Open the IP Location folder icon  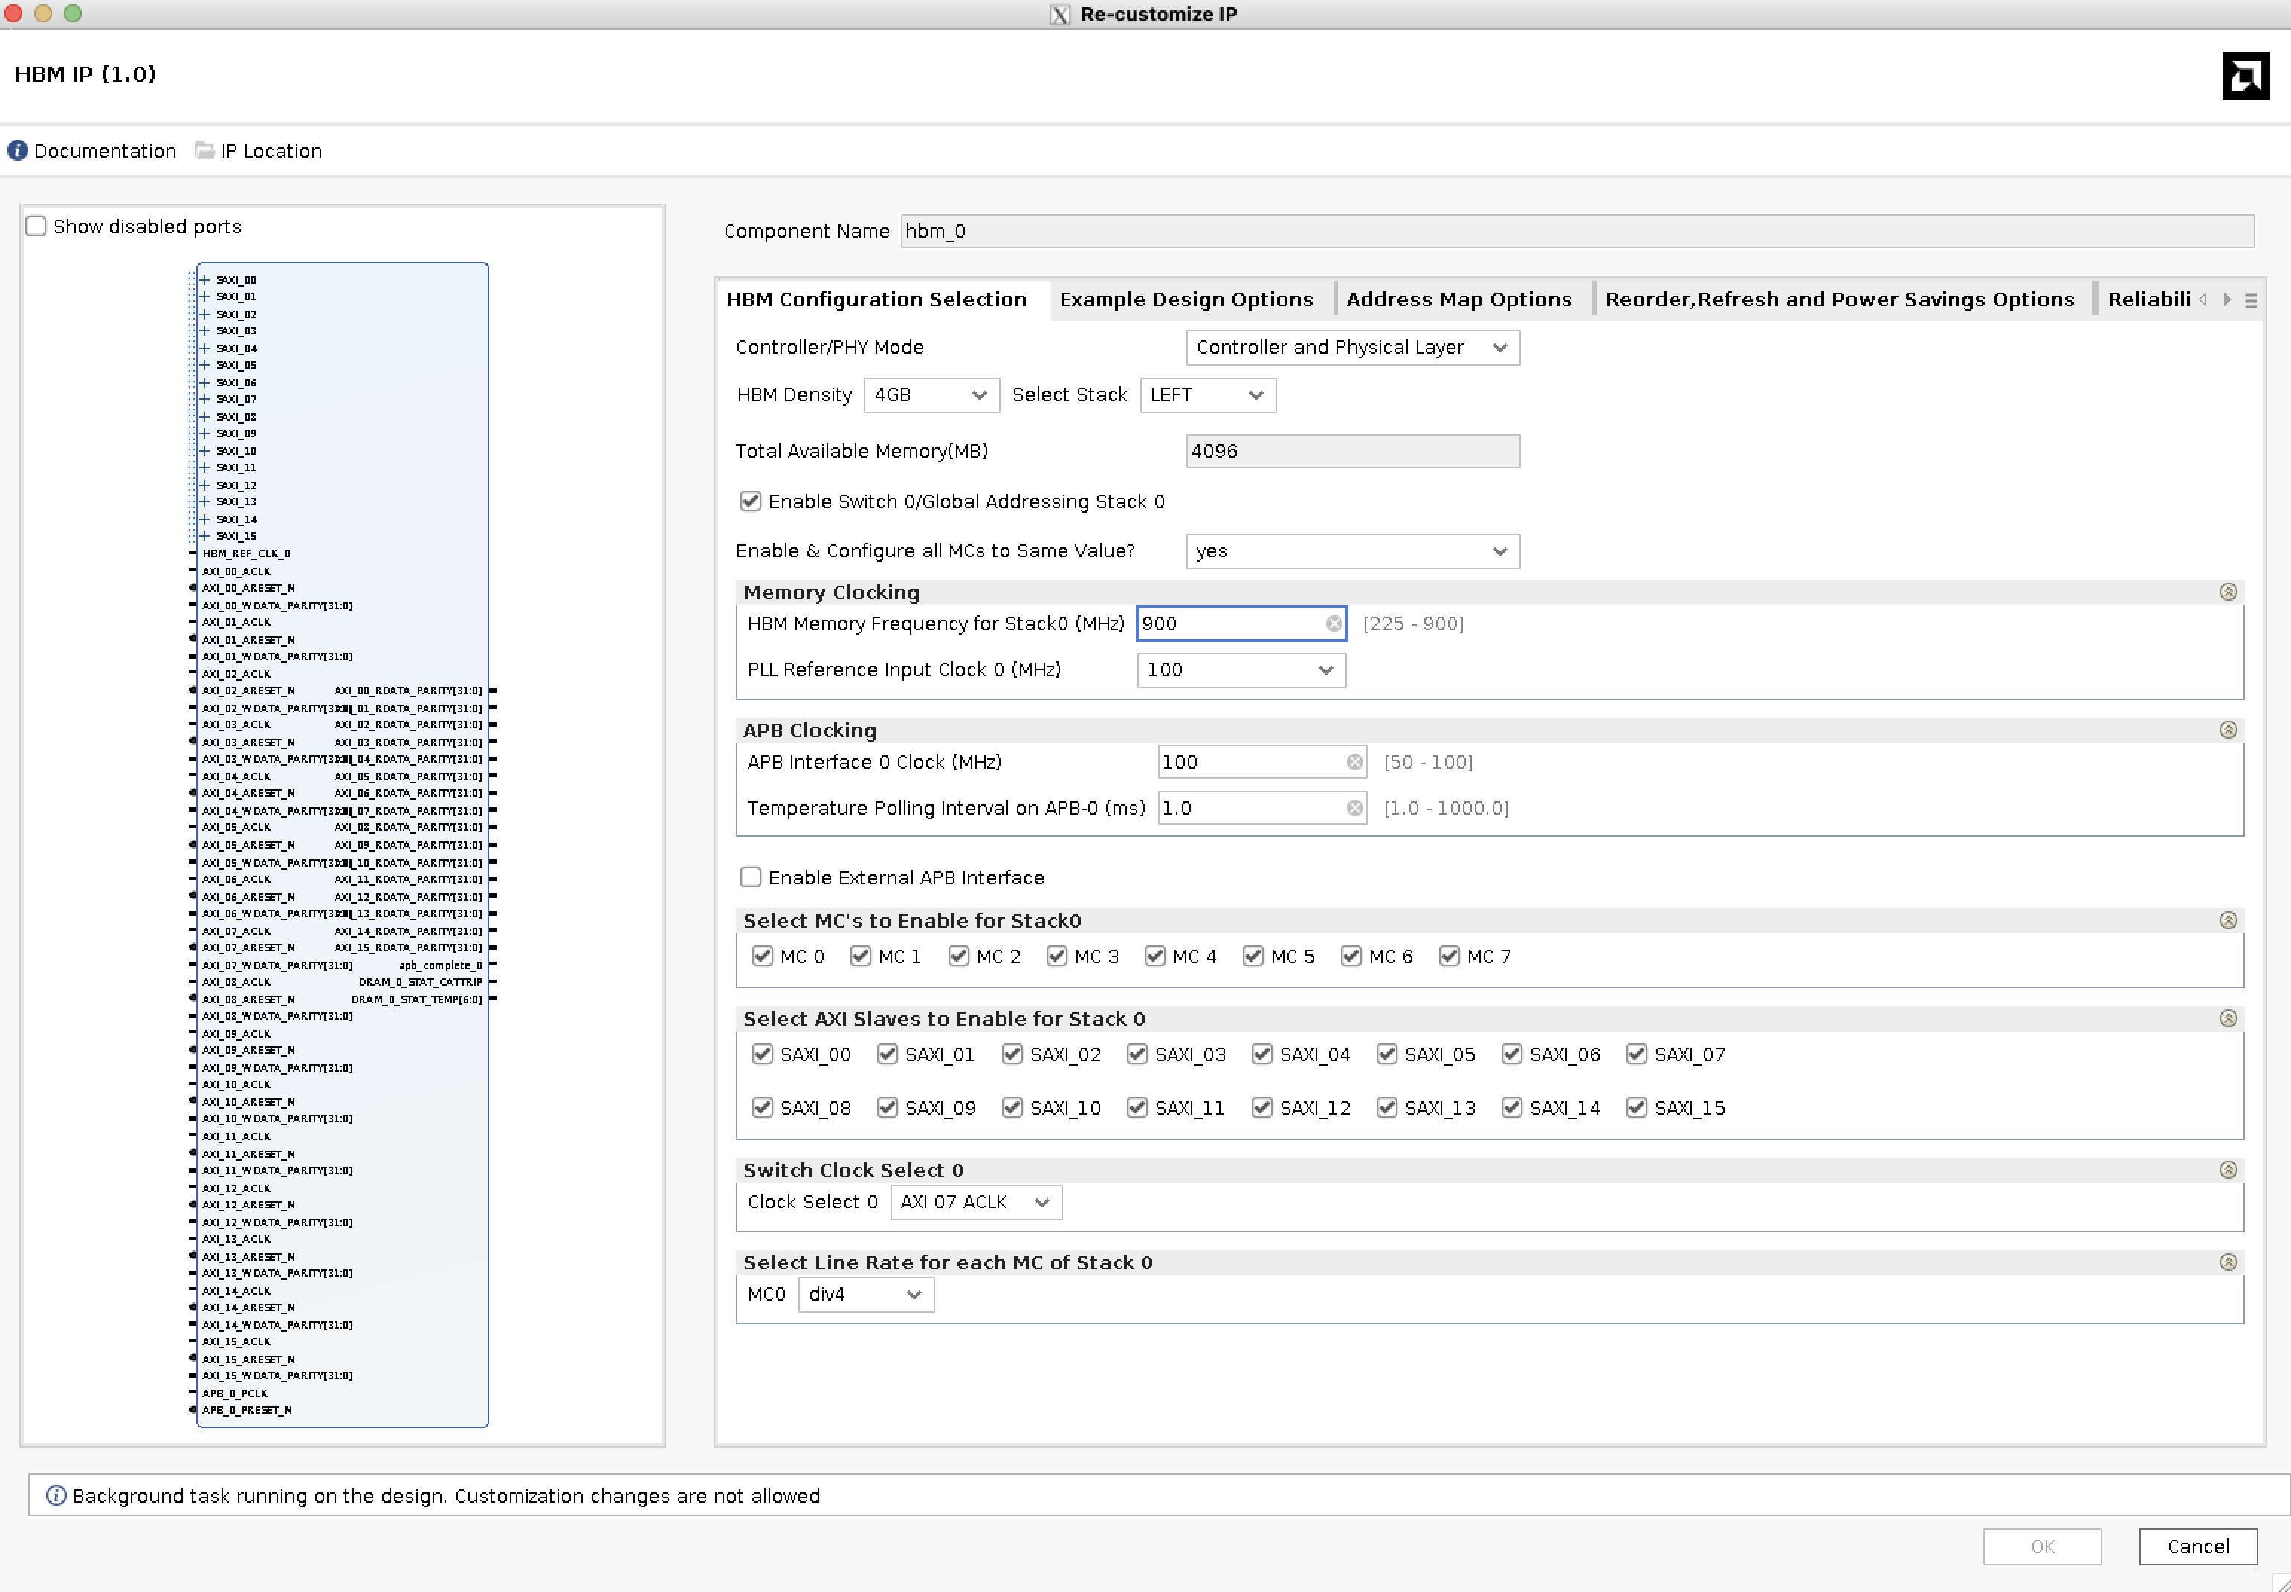204,151
